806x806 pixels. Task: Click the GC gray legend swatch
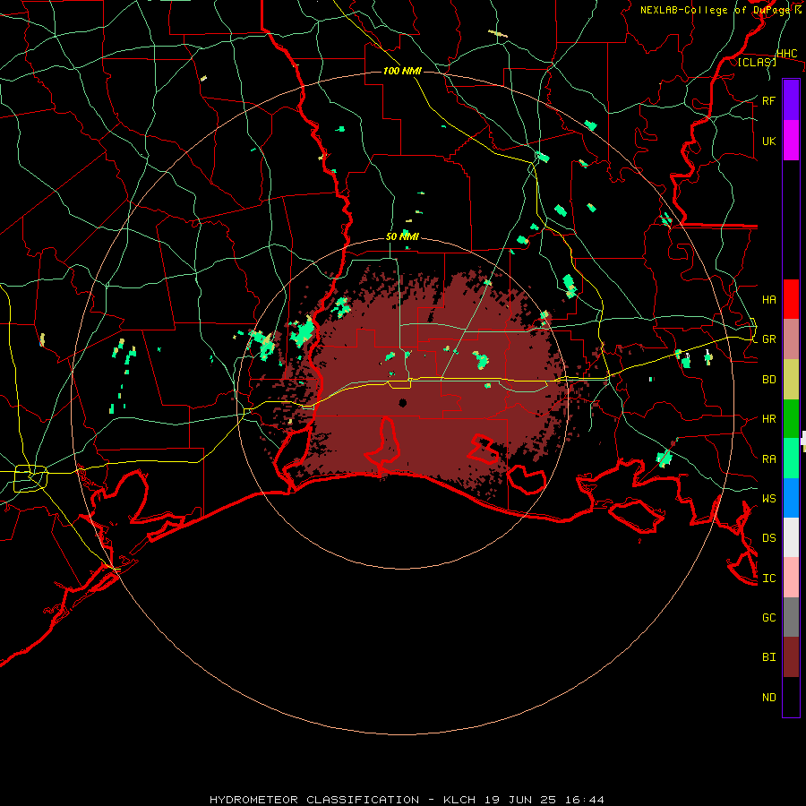pyautogui.click(x=791, y=617)
